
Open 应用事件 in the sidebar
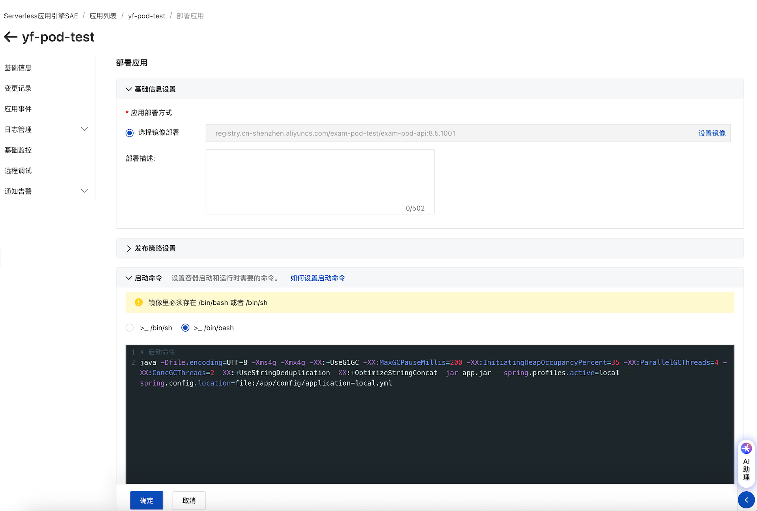point(18,109)
